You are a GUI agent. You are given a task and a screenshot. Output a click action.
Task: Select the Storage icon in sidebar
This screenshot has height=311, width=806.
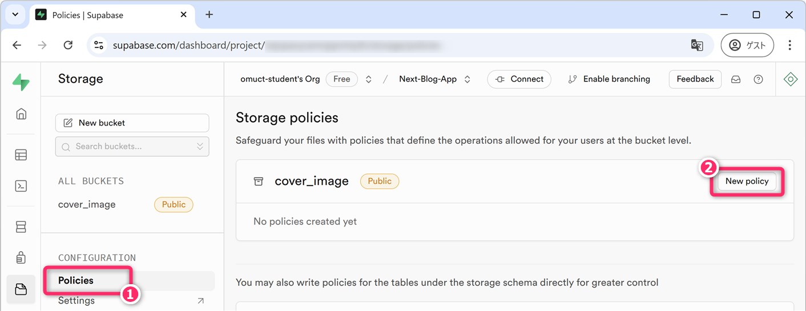coord(21,289)
